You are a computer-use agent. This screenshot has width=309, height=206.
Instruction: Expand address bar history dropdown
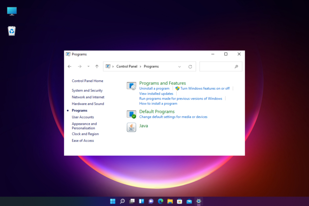coord(180,67)
